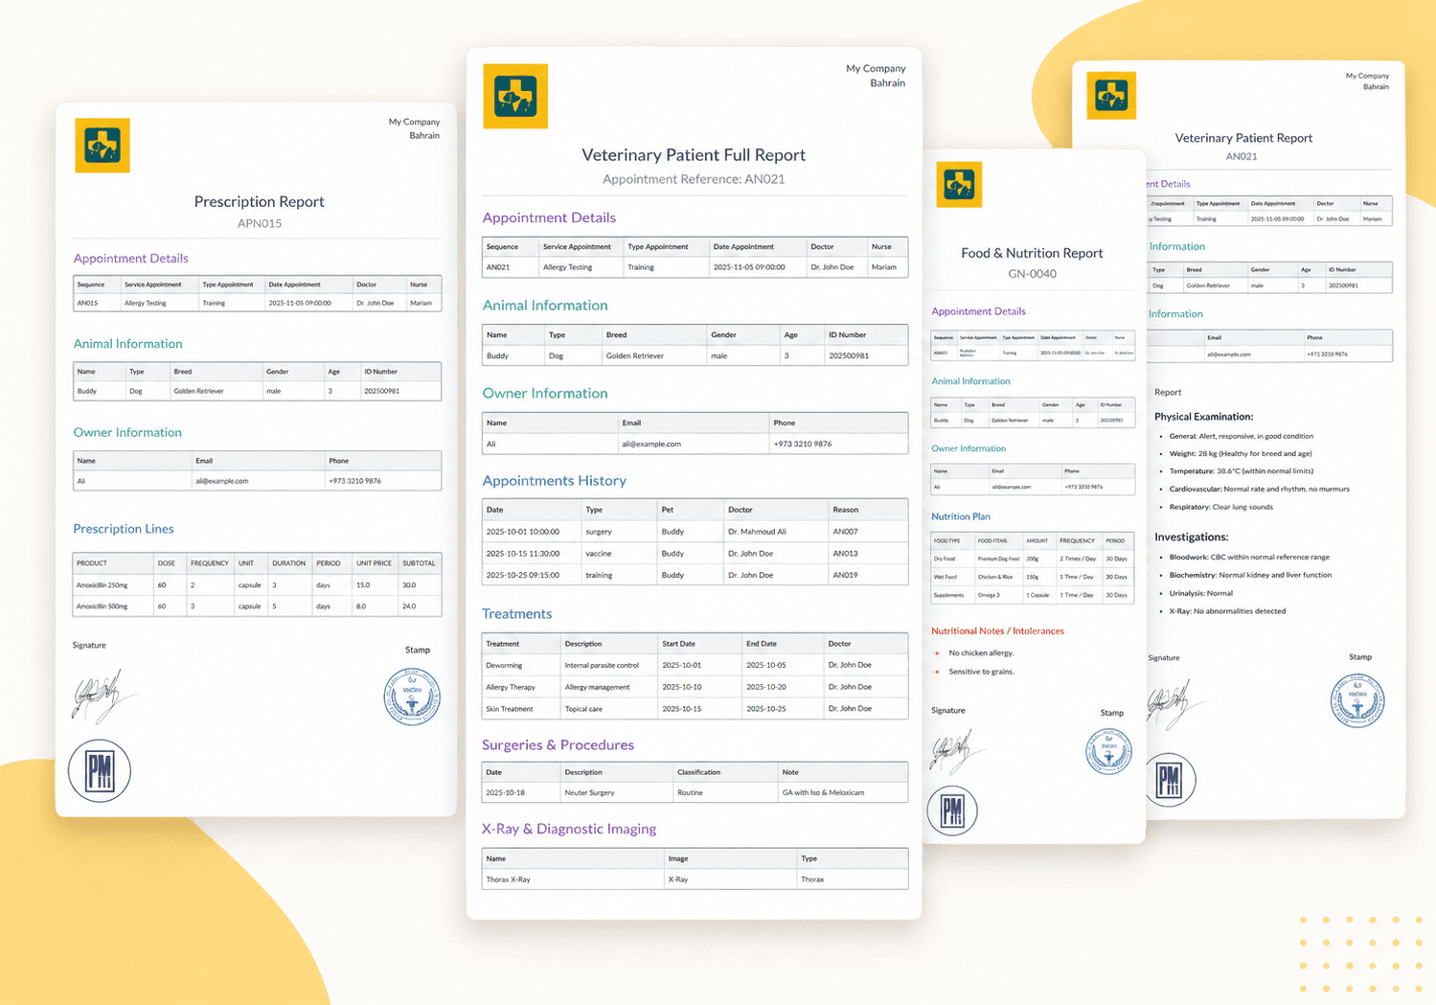Click the logo on Veterinary Patient Full Report
Viewport: 1436px width, 1005px height.
pos(515,96)
